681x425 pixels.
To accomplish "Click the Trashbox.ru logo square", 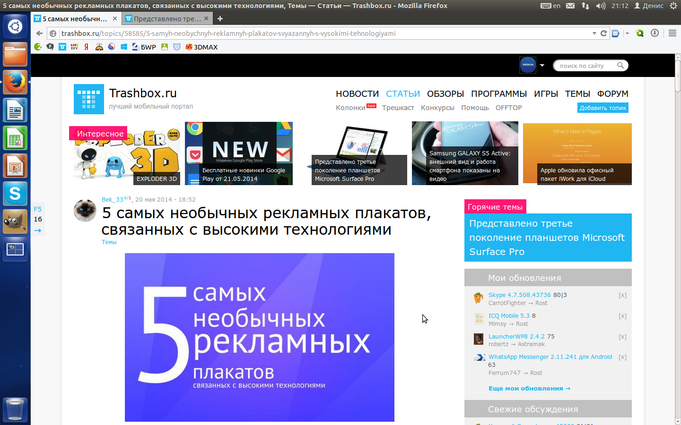I will tap(89, 99).
